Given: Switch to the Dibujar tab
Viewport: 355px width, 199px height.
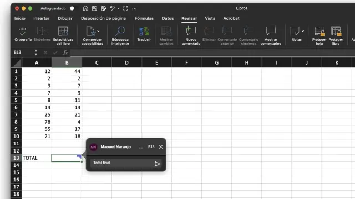Looking at the screenshot, I should tap(65, 18).
